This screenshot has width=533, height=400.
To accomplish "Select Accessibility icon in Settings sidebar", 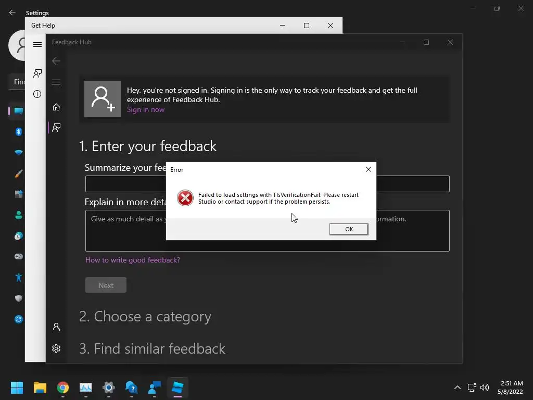I will pos(18,278).
